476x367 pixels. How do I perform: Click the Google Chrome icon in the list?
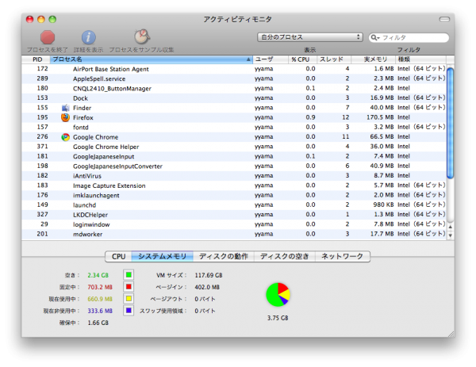65,137
